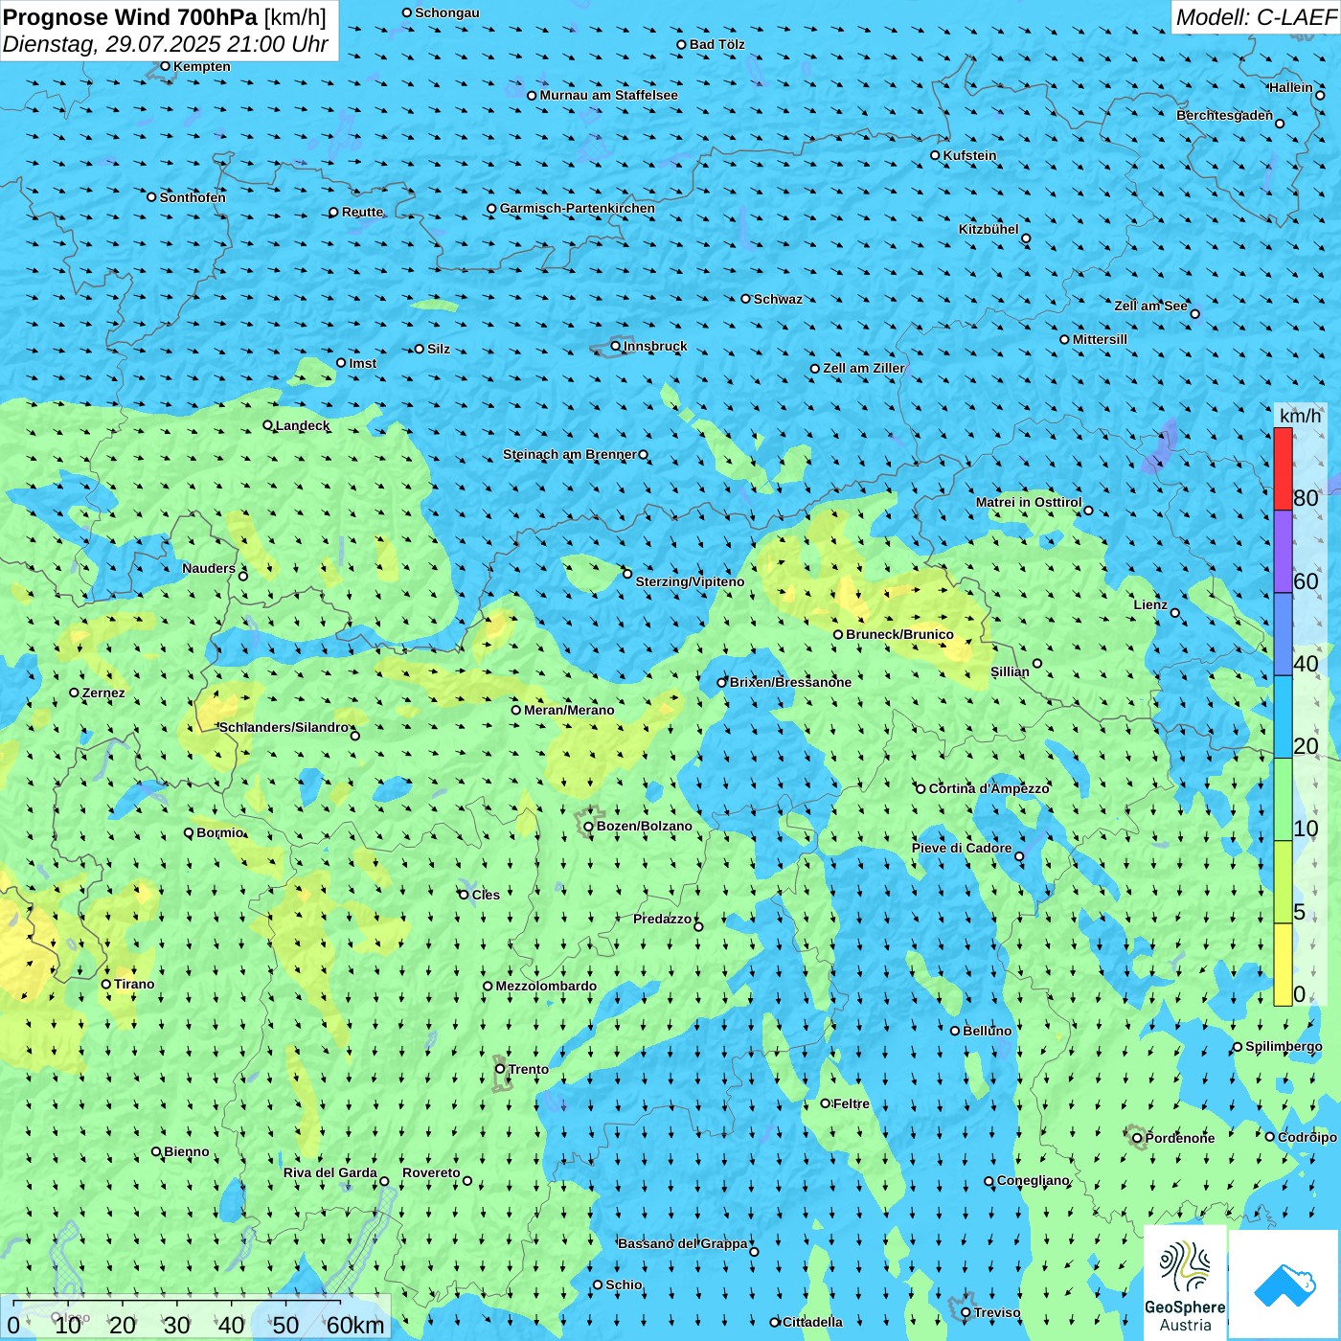Select the Pordenone city label
1341x1341 pixels.
[x=1180, y=1138]
